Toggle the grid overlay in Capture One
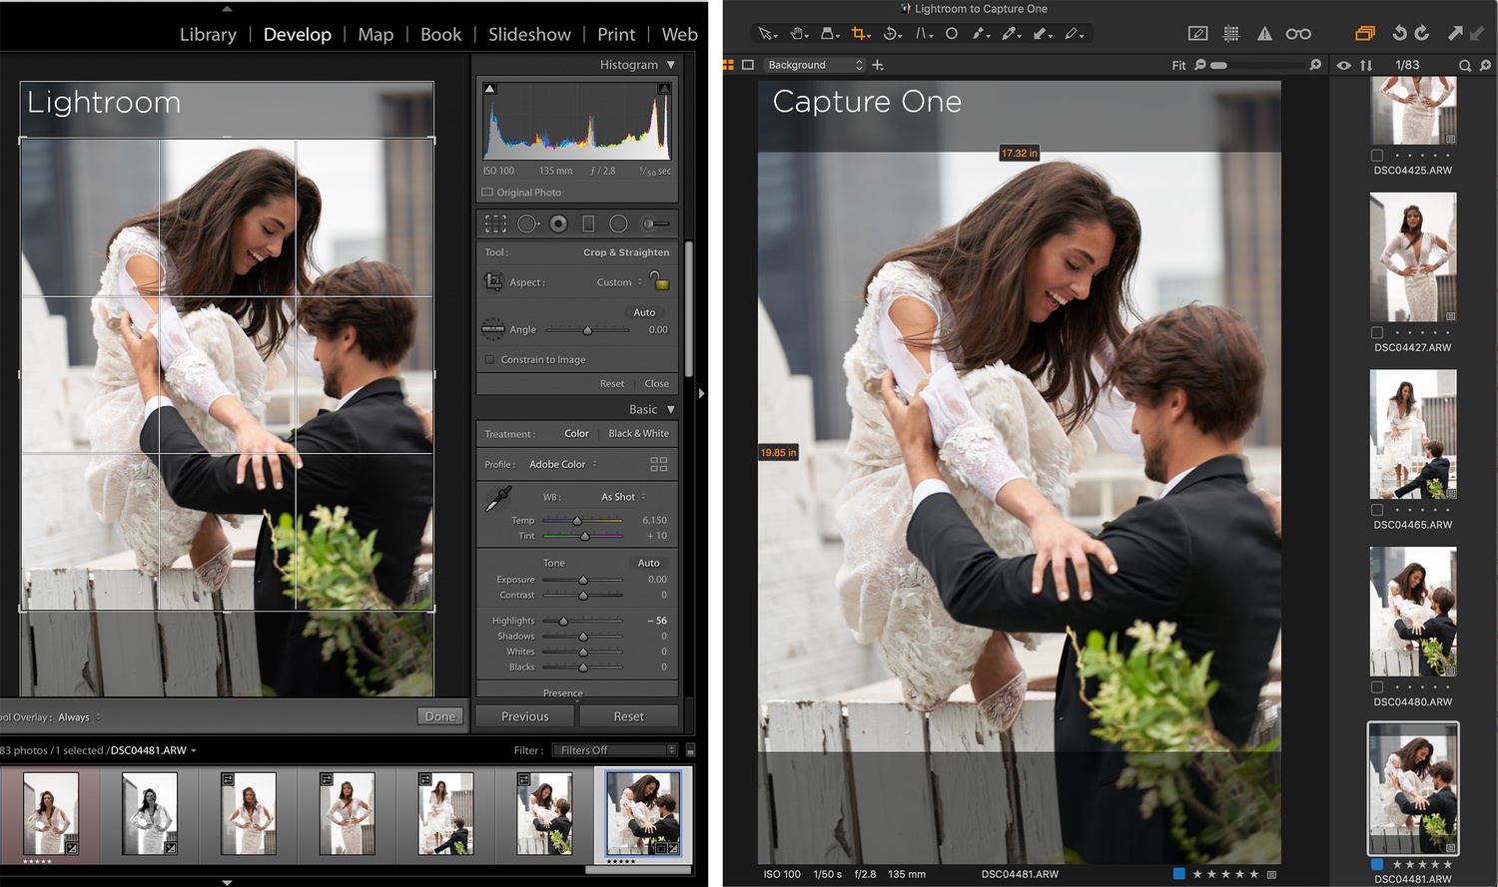 (x=1231, y=34)
